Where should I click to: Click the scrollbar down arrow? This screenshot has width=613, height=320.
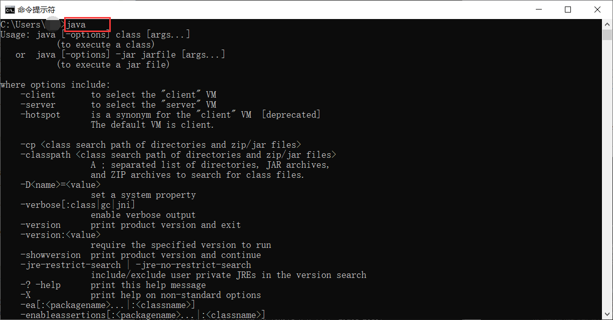[x=607, y=315]
